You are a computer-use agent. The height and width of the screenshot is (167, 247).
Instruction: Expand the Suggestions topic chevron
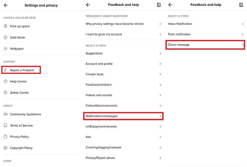point(160,53)
